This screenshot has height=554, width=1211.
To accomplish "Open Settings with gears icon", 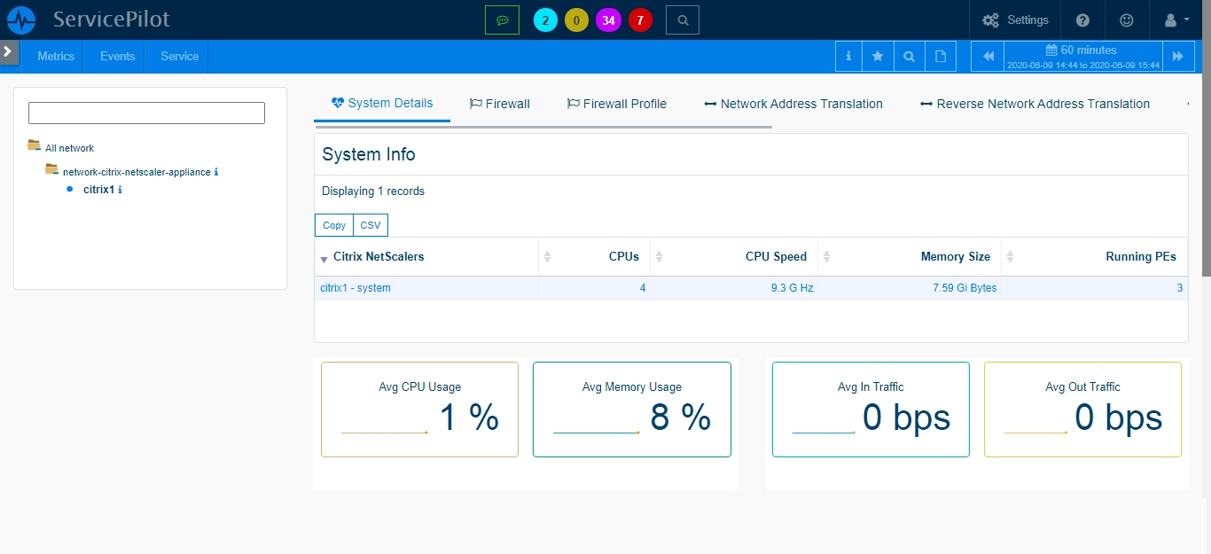I will tap(1015, 20).
